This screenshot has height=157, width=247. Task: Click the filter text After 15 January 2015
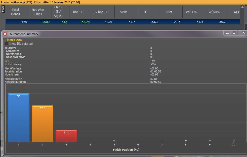point(57,2)
